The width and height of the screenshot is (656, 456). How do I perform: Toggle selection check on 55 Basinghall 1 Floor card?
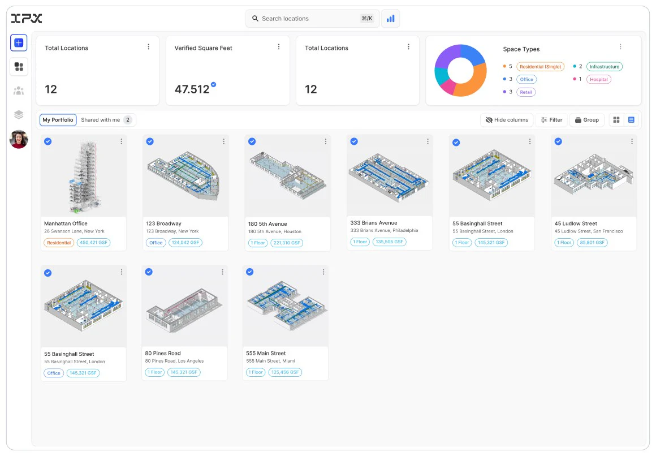pyautogui.click(x=456, y=143)
